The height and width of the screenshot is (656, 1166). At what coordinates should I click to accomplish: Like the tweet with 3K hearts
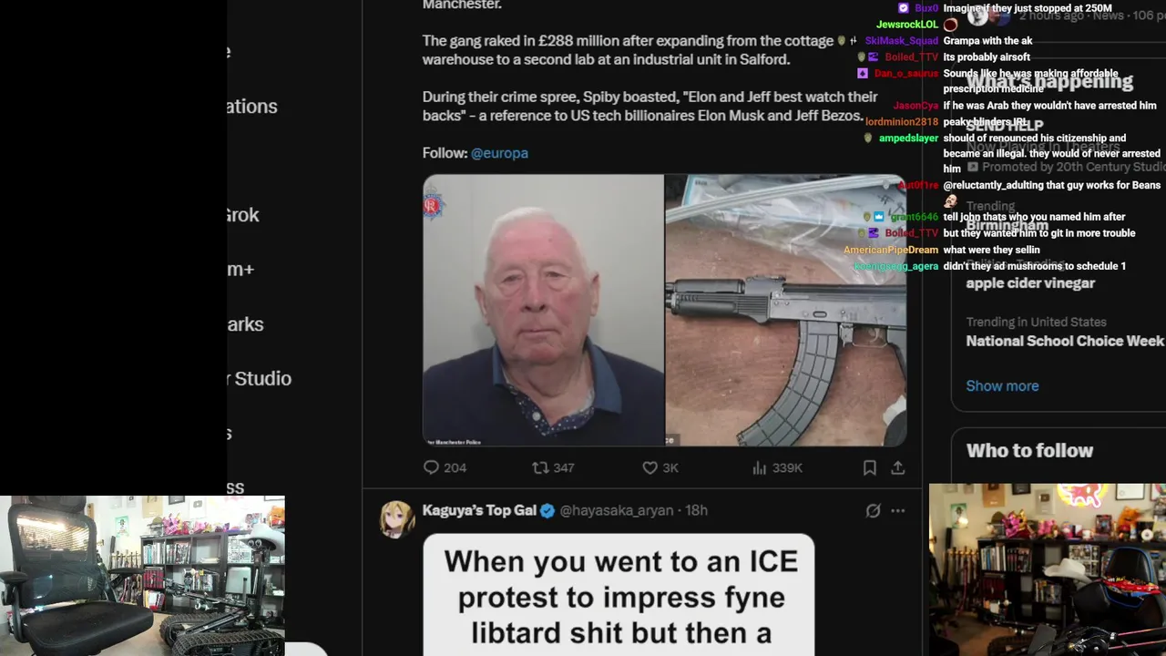click(x=649, y=467)
